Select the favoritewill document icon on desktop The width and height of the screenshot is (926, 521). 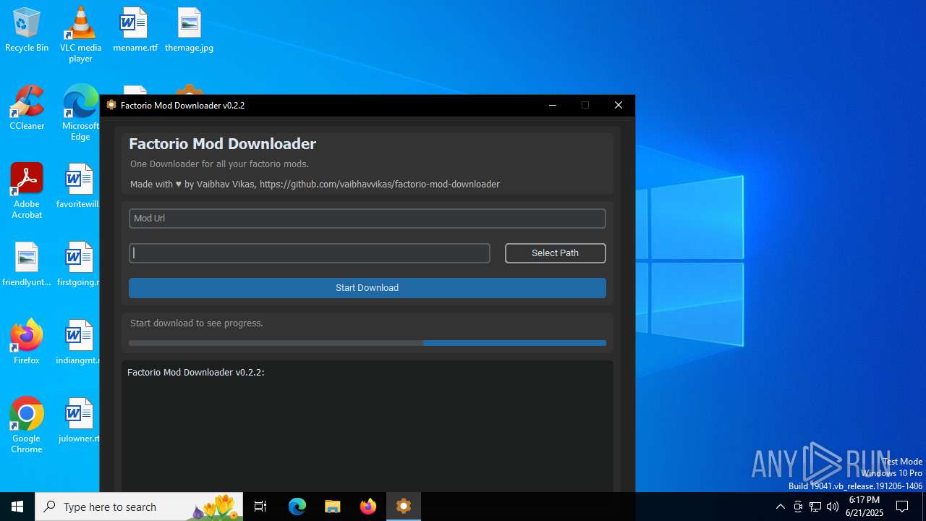coord(78,187)
